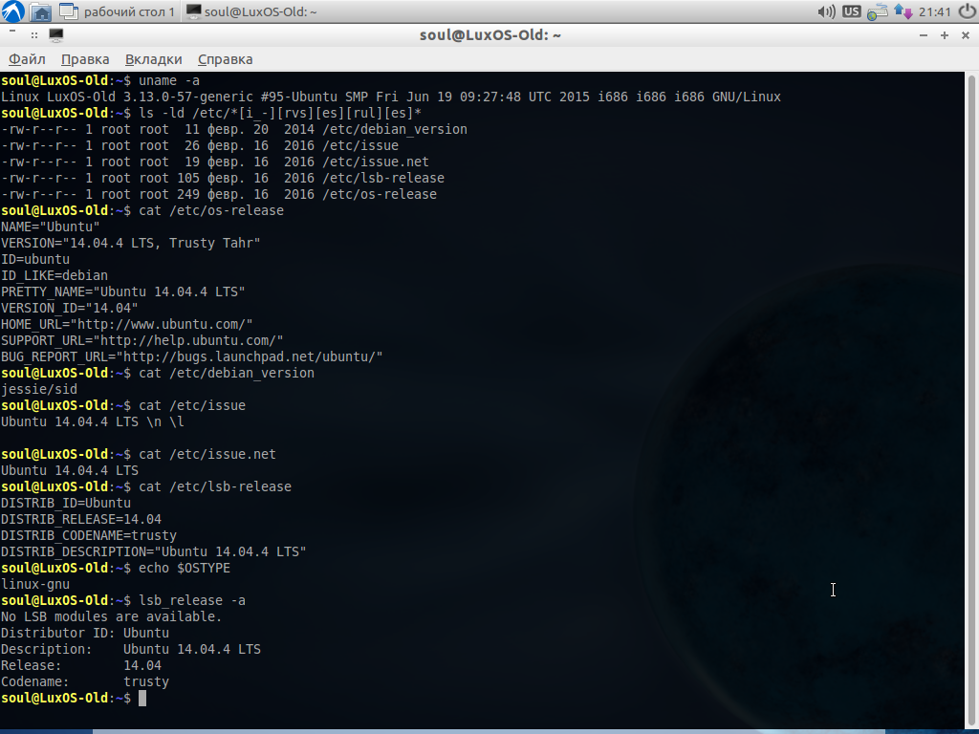979x734 pixels.
Task: Open the volume speaker icon in tray
Action: (x=826, y=11)
